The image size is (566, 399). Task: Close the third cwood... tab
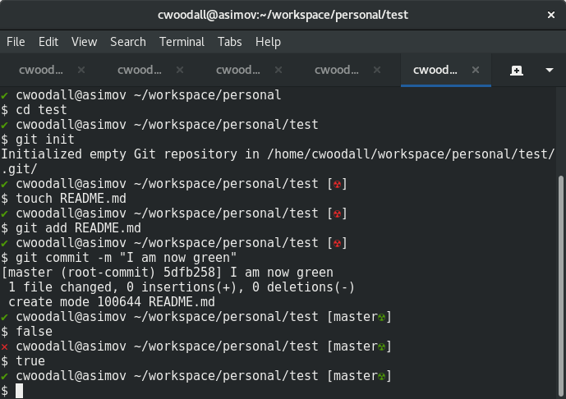click(x=278, y=70)
